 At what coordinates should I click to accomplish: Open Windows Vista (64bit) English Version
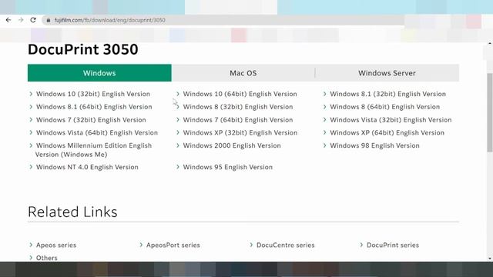(x=97, y=133)
